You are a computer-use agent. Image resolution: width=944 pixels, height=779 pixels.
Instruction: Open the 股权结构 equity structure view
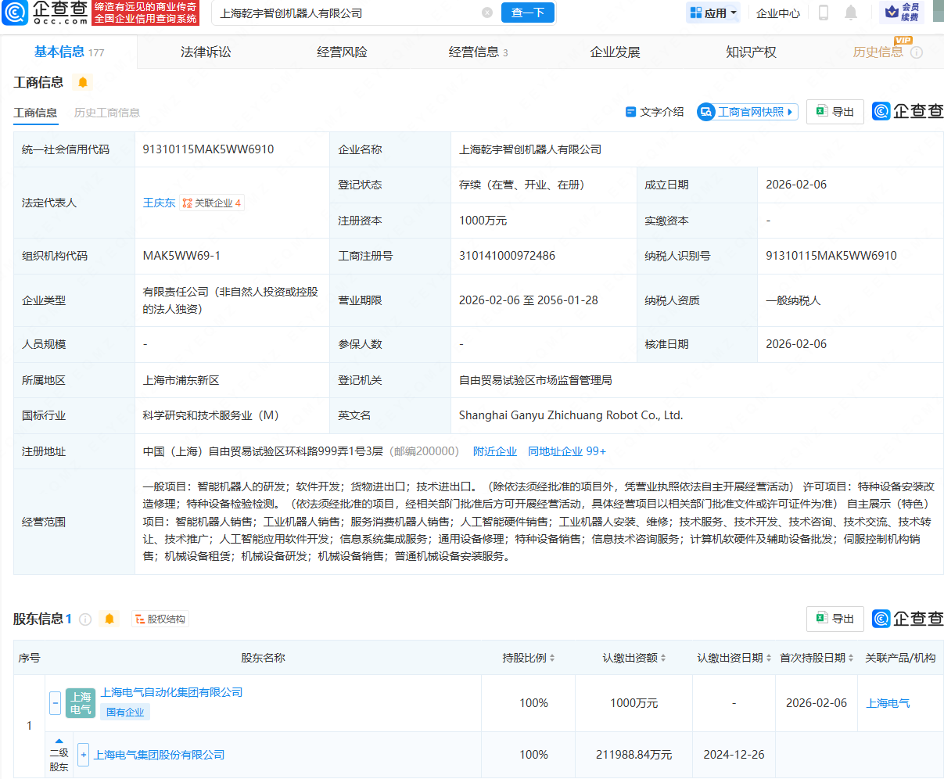click(160, 618)
